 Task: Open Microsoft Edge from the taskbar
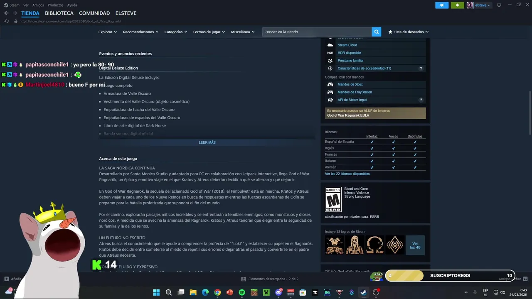pyautogui.click(x=205, y=292)
